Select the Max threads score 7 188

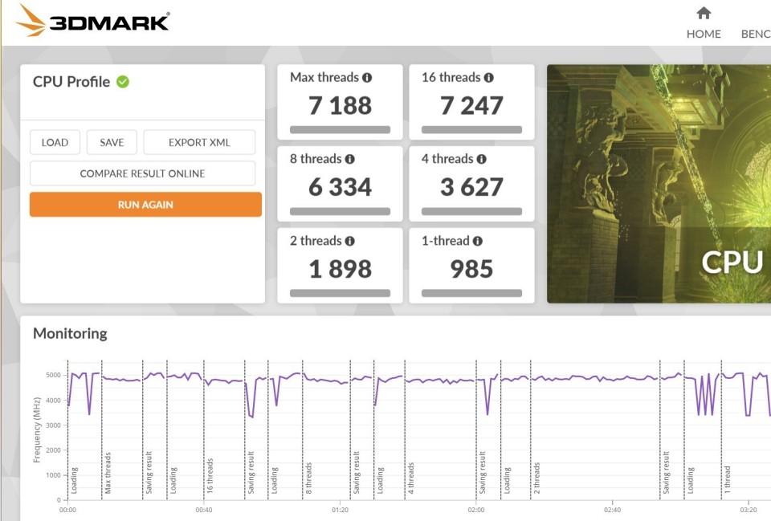click(340, 106)
